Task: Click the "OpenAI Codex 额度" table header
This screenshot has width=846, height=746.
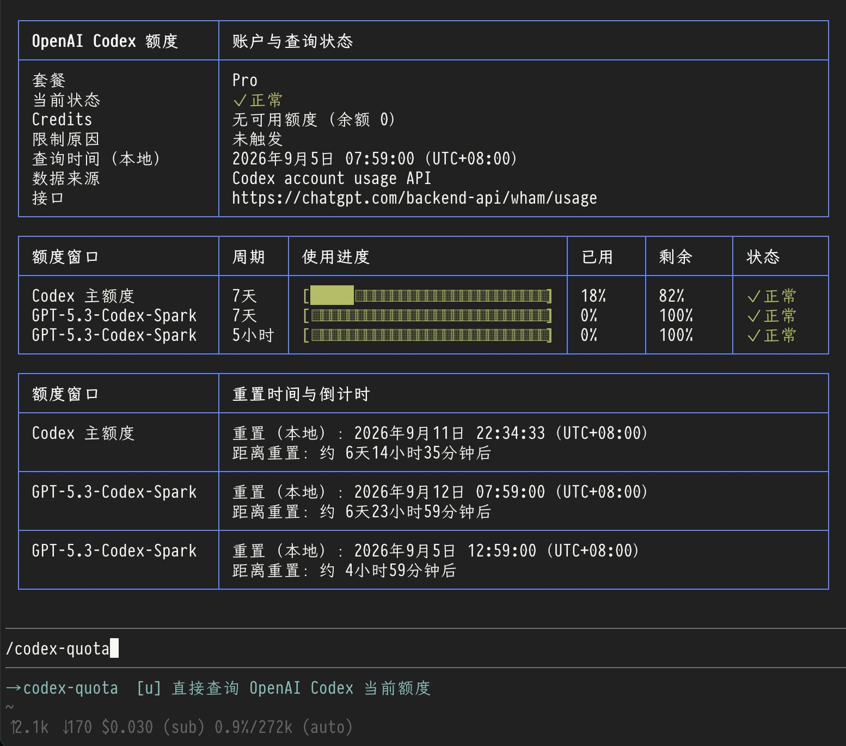Action: (x=105, y=41)
